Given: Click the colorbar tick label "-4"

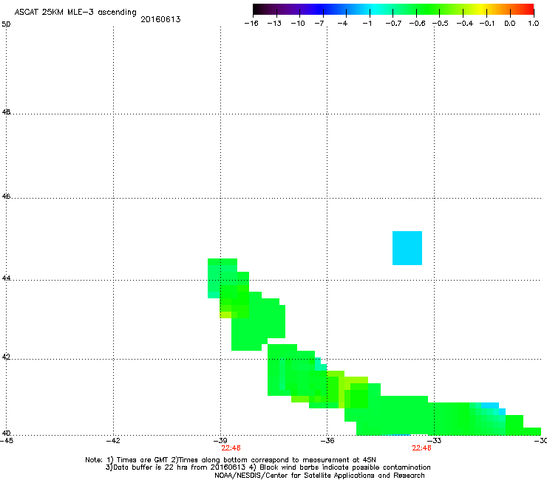Looking at the screenshot, I should coord(342,24).
